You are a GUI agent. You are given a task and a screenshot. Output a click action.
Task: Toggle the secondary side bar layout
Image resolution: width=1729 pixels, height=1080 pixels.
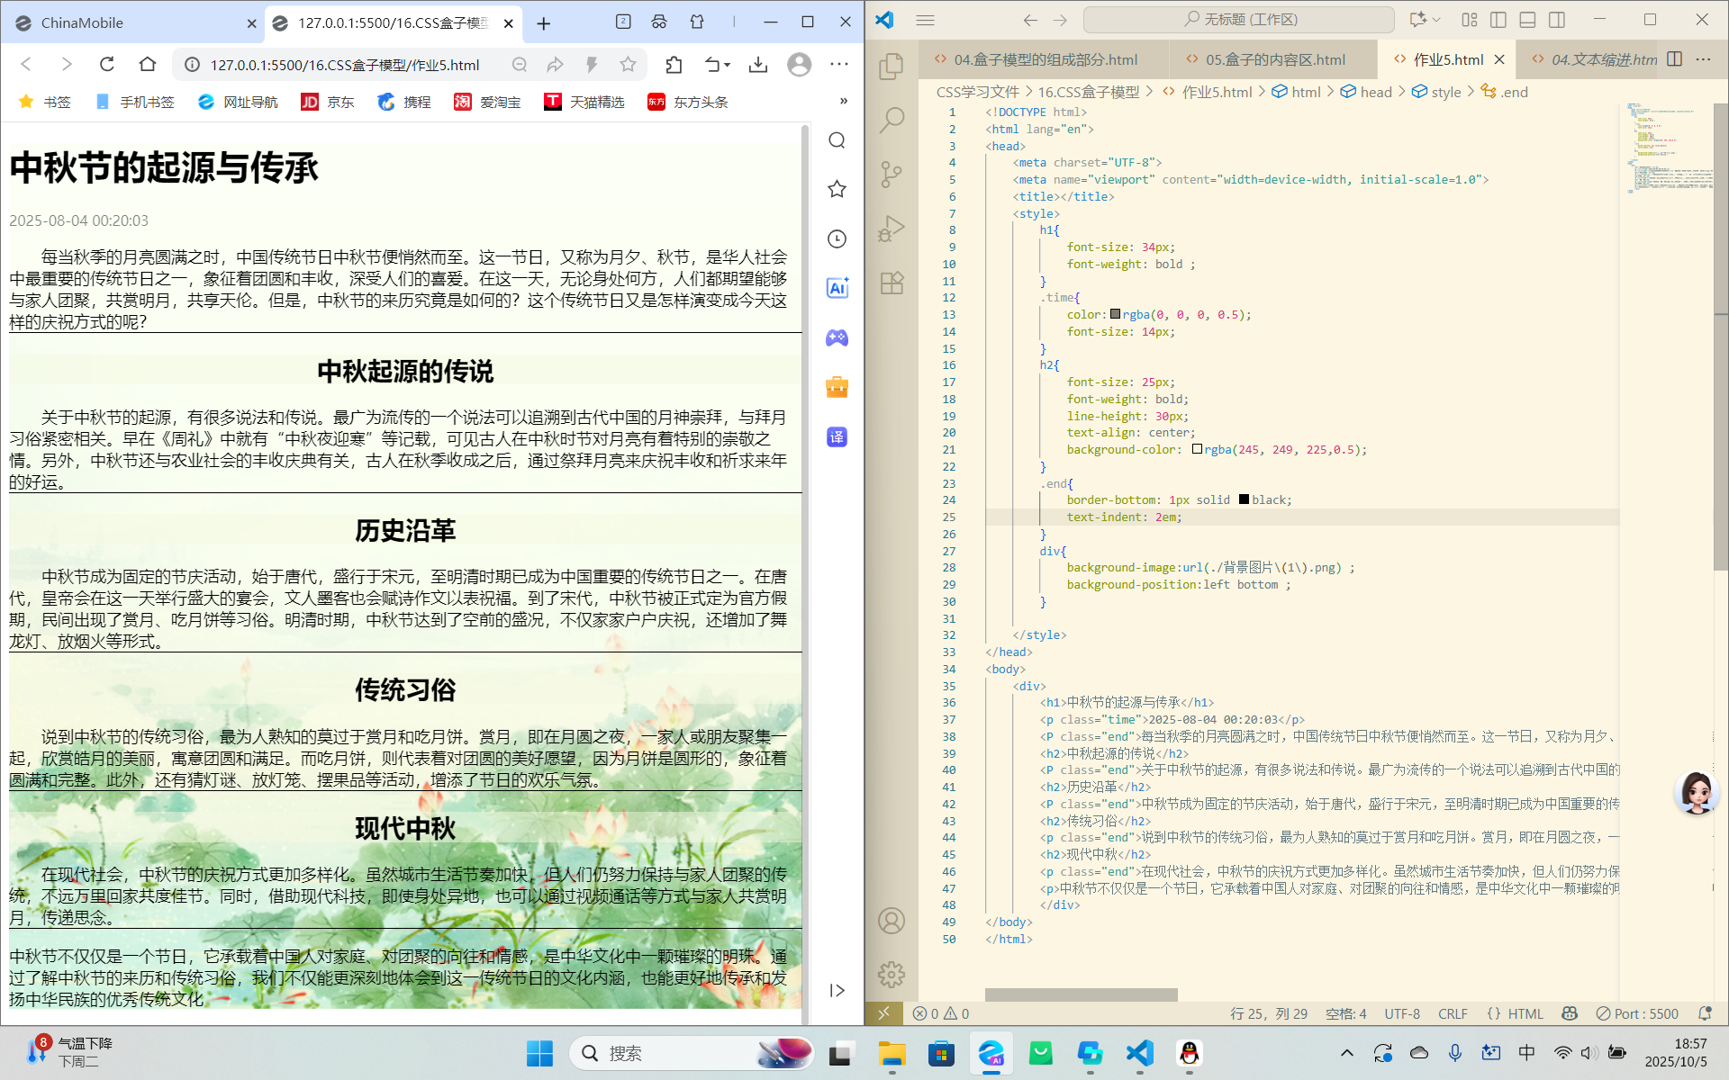[1557, 20]
